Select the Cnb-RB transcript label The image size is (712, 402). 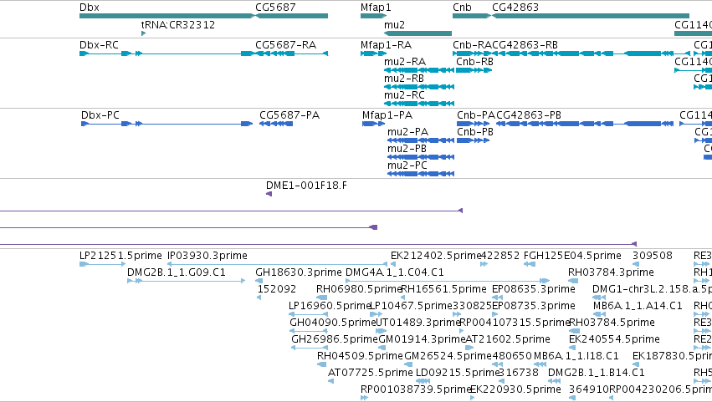pyautogui.click(x=474, y=62)
